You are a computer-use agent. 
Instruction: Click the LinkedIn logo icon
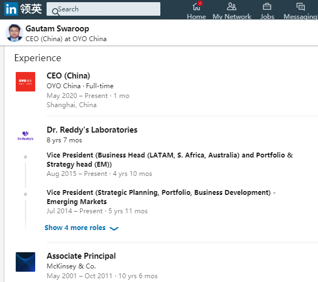click(x=11, y=9)
